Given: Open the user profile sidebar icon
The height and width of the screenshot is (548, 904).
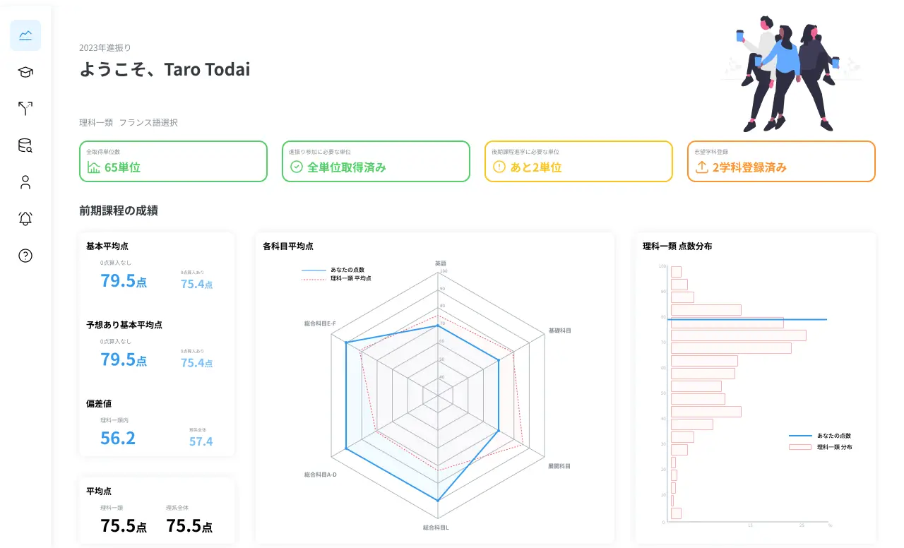Looking at the screenshot, I should 25,182.
